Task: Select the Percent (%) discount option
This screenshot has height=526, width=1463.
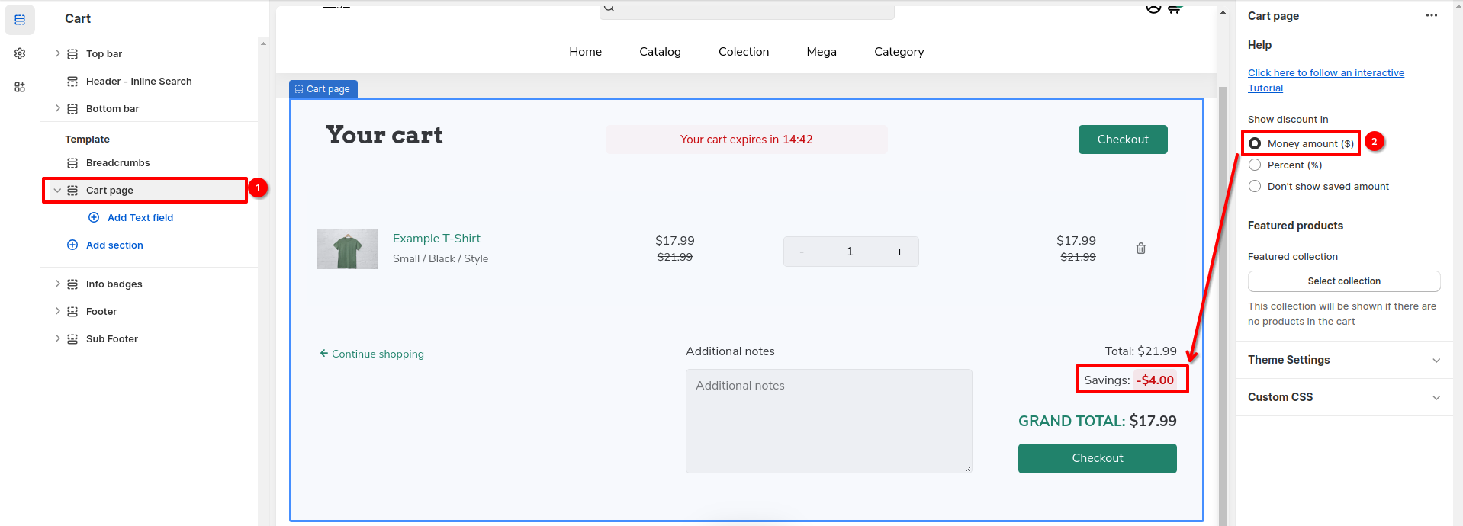Action: tap(1255, 165)
